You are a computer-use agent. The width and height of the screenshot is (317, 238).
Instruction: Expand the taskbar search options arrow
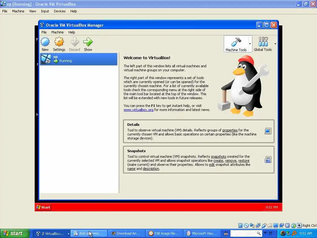tap(265, 233)
